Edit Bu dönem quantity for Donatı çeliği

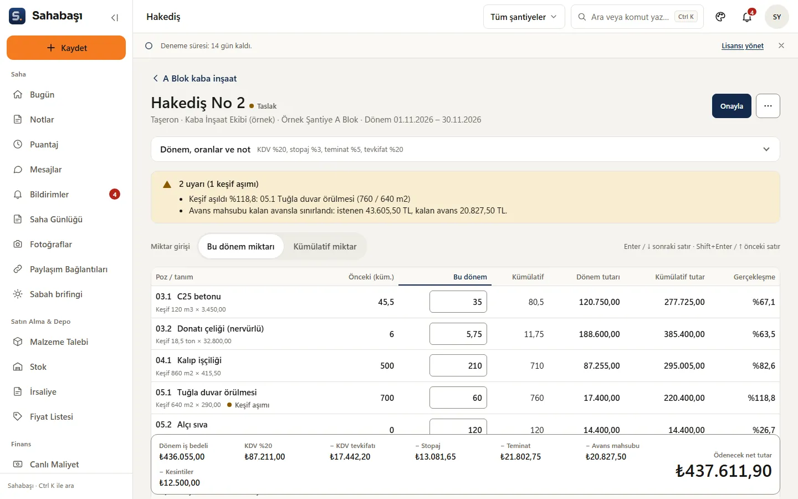(x=458, y=334)
